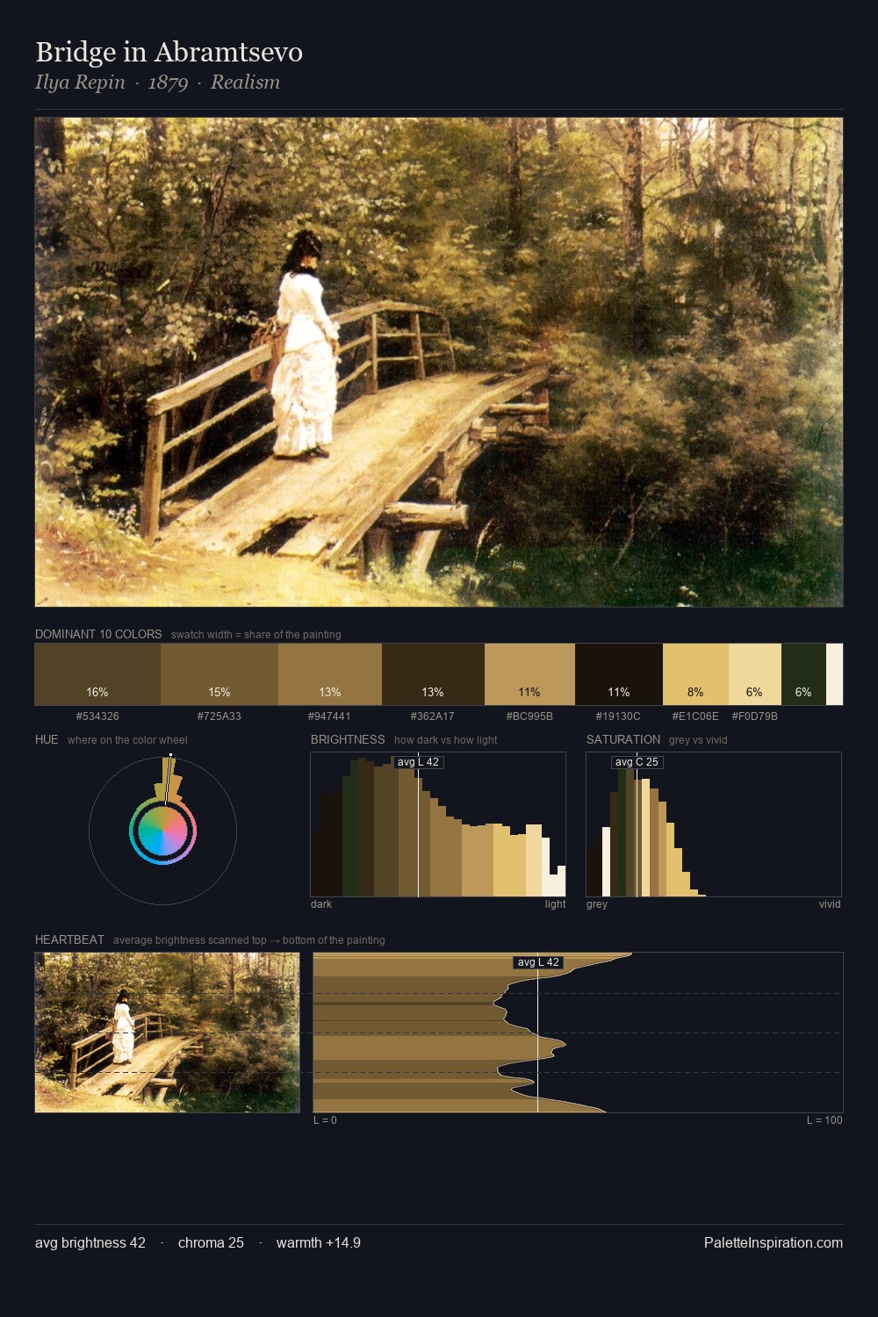
Task: Click the #725A33 hex code label
Action: (x=219, y=716)
